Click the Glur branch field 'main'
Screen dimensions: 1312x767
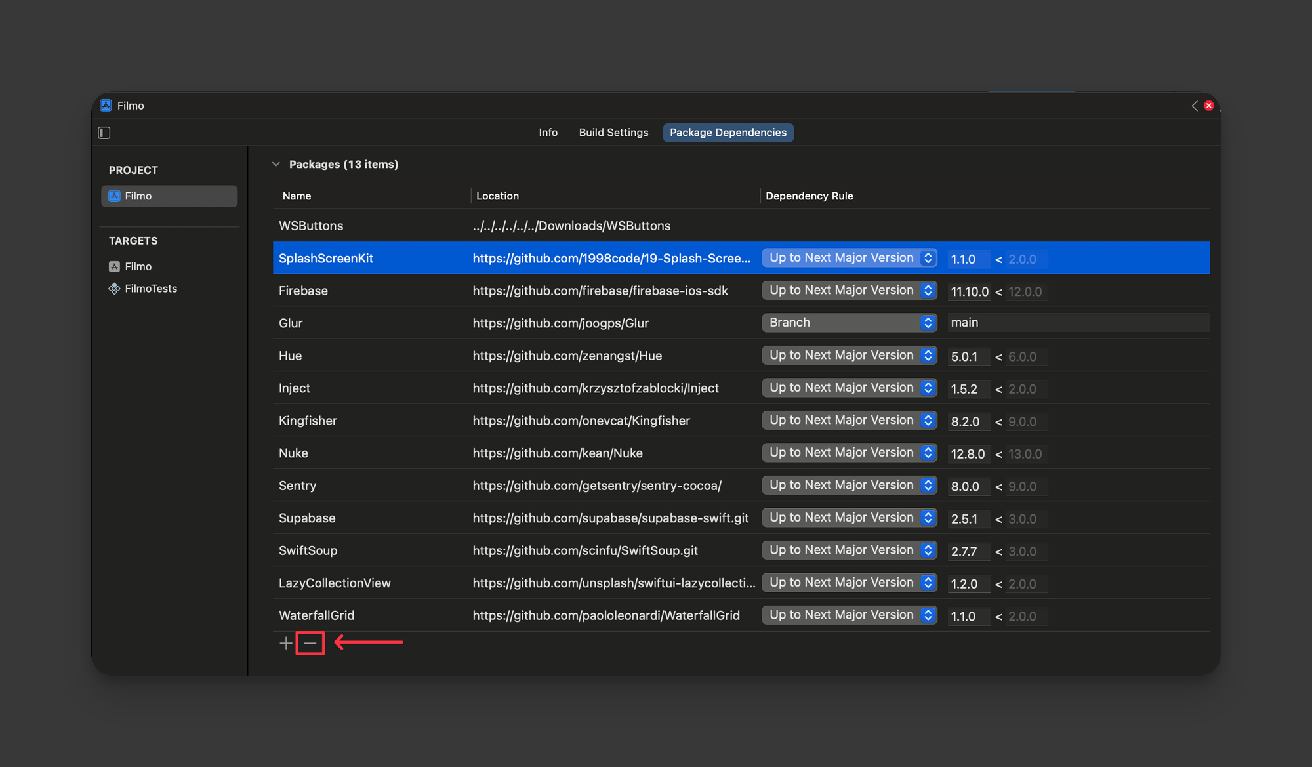click(1076, 323)
